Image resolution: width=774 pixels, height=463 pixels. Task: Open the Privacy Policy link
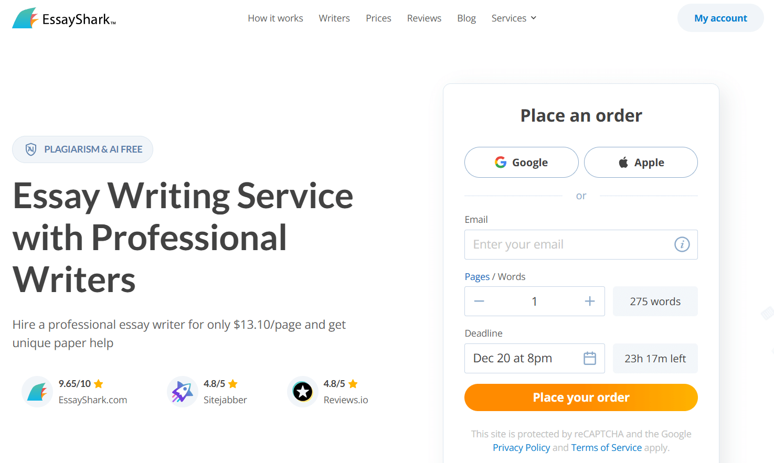[521, 448]
